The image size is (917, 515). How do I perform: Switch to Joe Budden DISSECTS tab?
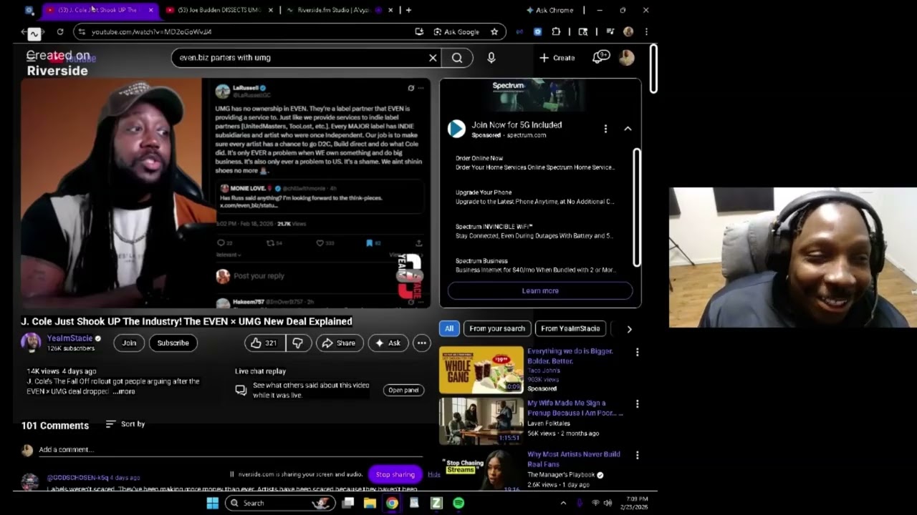219,10
